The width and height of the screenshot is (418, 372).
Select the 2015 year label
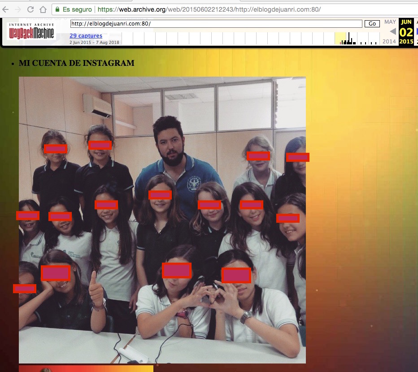click(406, 42)
